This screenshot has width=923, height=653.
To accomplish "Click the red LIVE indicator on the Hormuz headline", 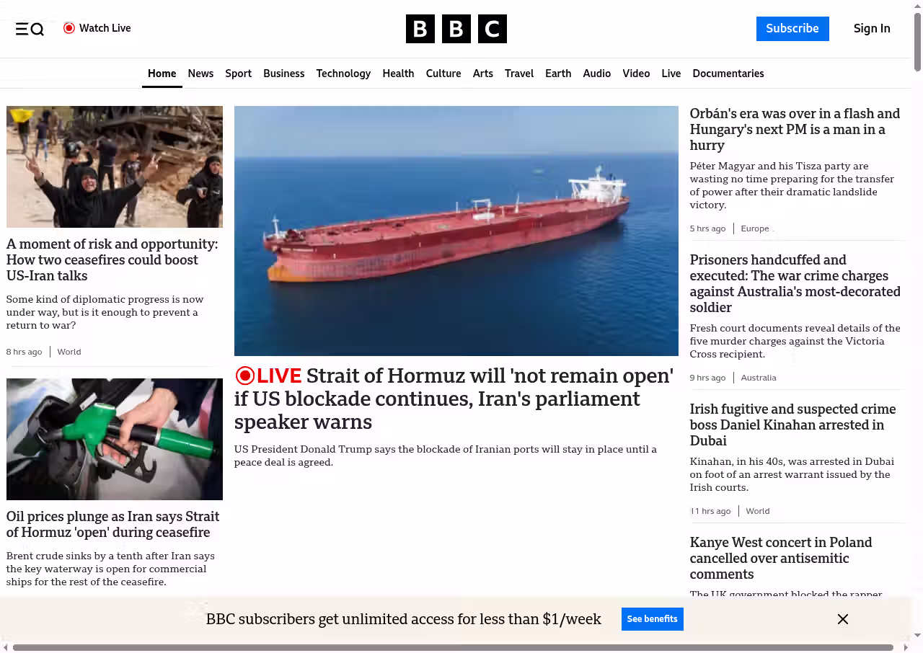I will click(268, 376).
